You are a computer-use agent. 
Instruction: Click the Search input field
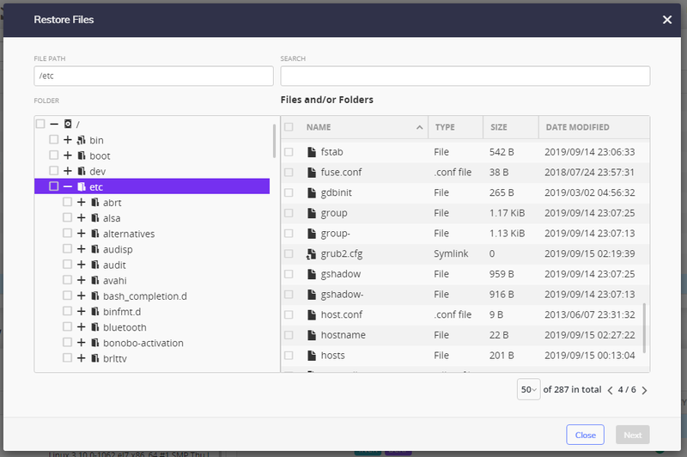pyautogui.click(x=465, y=76)
